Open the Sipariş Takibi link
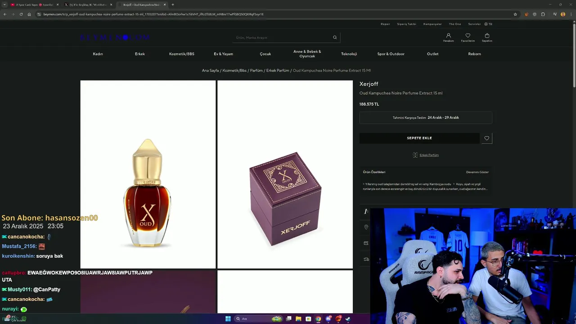Screen dimensions: 576x324 406,24
